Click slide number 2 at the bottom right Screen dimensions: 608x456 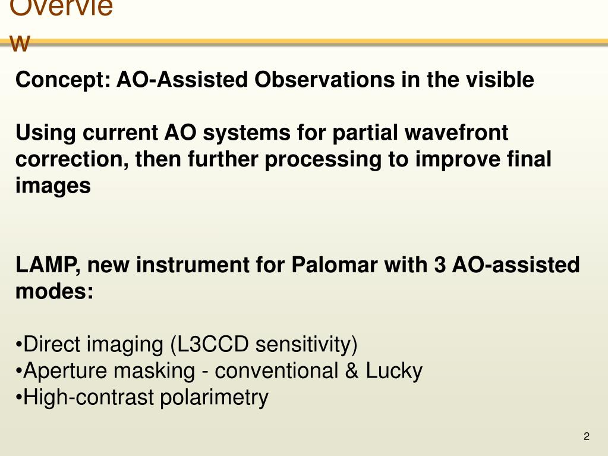pos(586,436)
